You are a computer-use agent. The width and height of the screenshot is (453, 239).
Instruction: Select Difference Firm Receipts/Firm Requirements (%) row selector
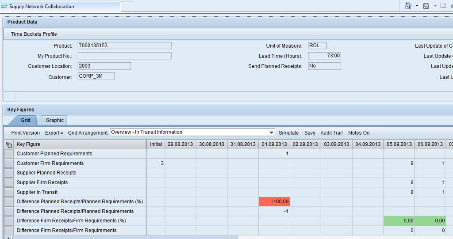pos(9,221)
